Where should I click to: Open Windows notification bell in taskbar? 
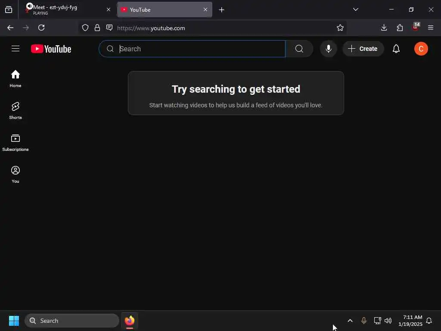(429, 321)
